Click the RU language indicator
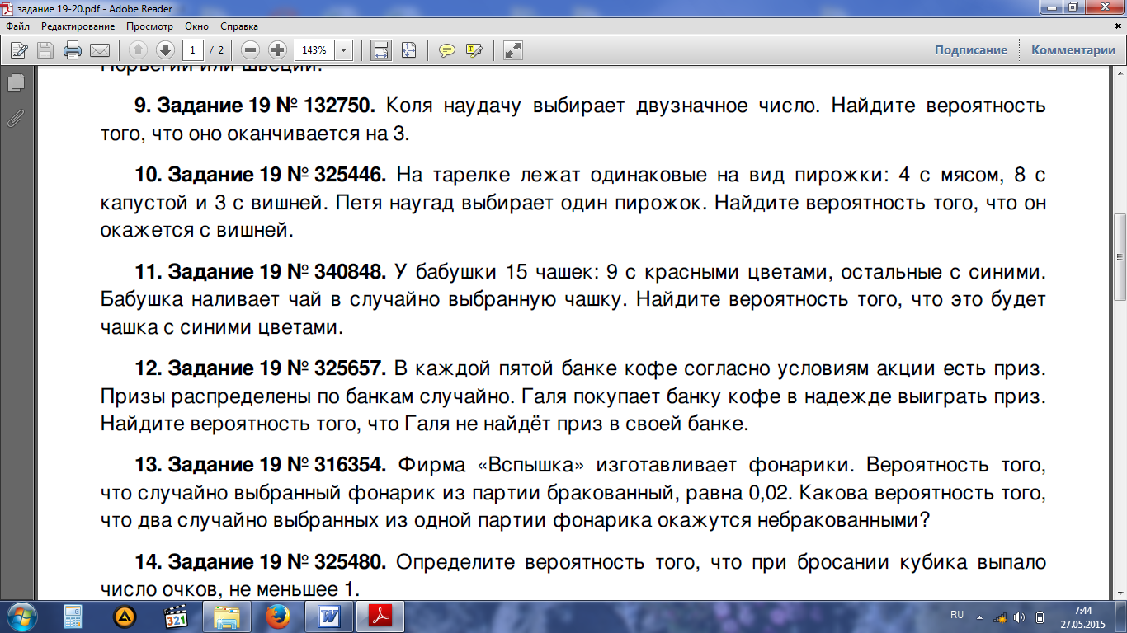The width and height of the screenshot is (1127, 633). point(957,616)
